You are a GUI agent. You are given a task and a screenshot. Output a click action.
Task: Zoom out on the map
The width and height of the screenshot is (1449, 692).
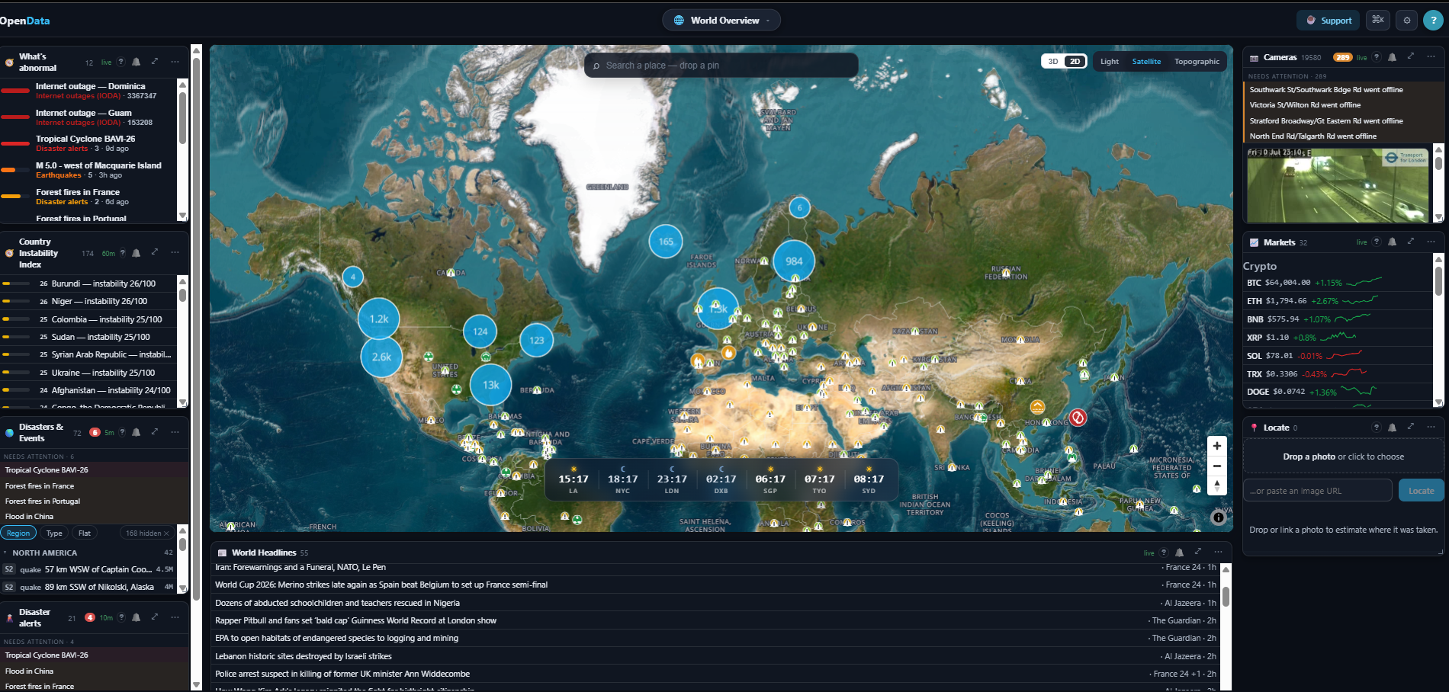pos(1217,466)
